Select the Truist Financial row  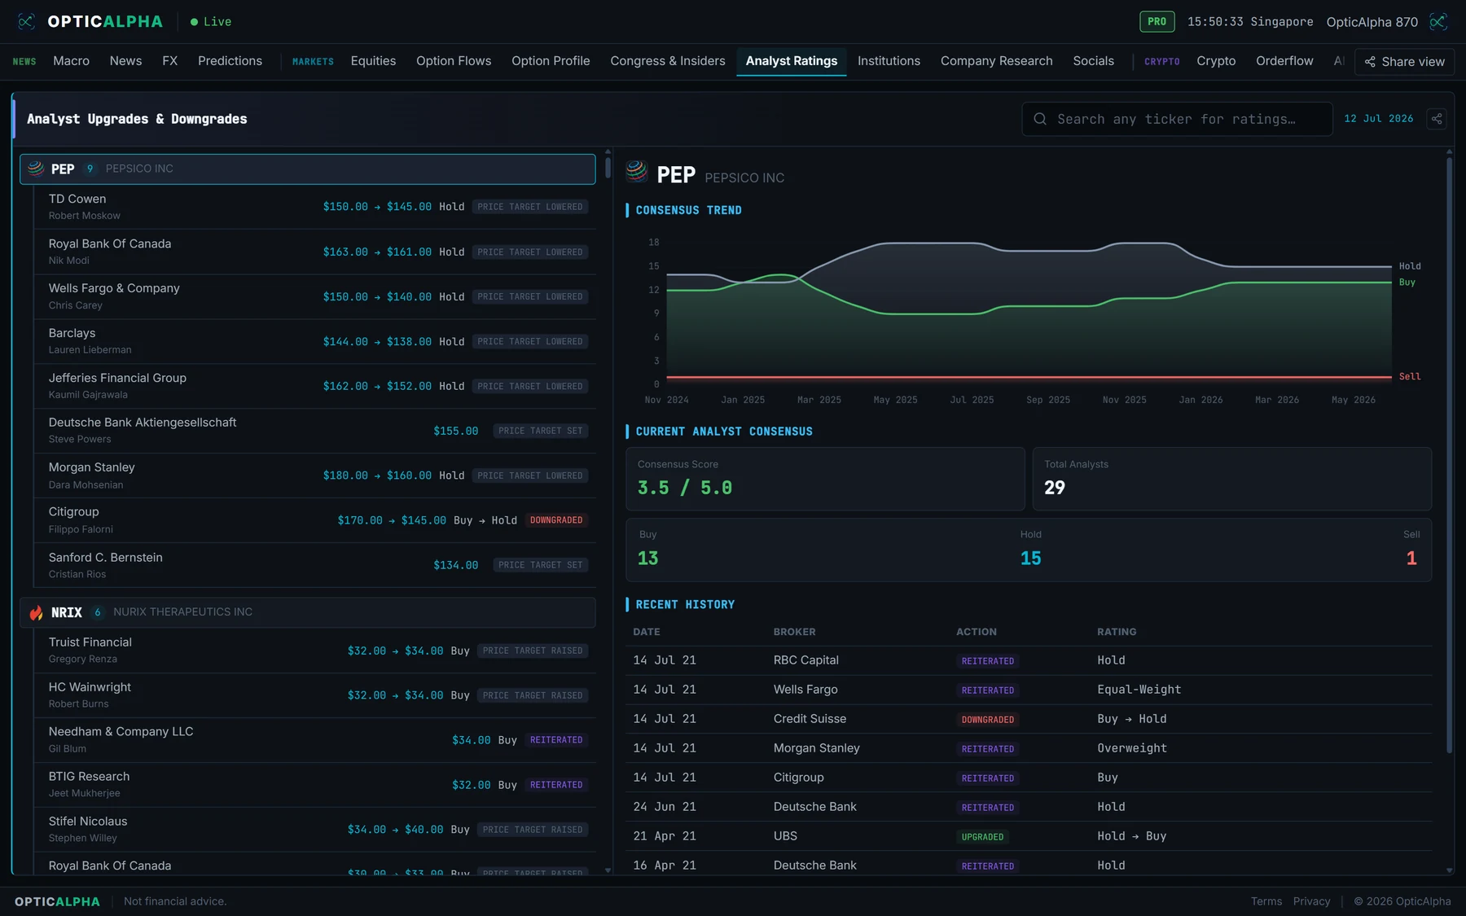pos(314,651)
